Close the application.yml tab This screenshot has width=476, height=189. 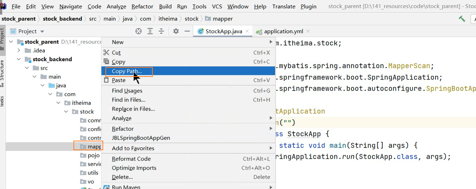[x=308, y=31]
